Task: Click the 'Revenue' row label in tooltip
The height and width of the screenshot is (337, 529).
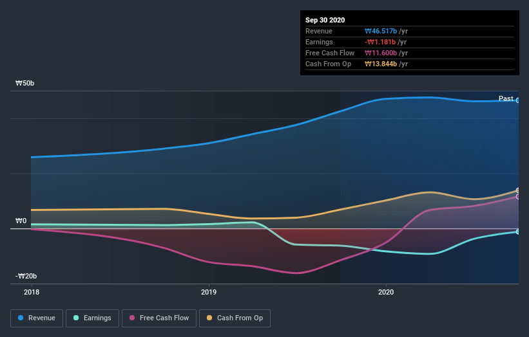Action: pos(319,32)
